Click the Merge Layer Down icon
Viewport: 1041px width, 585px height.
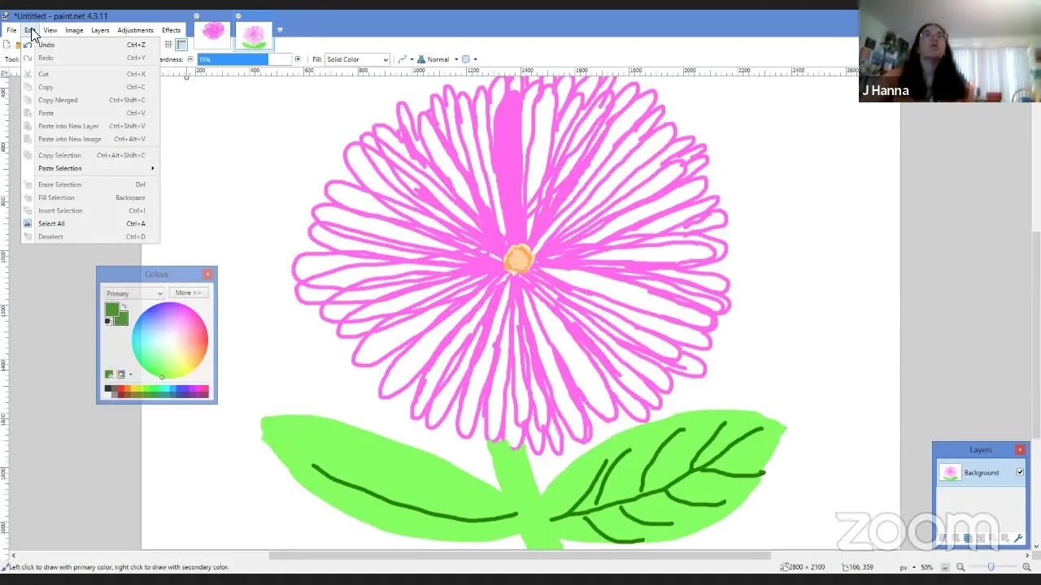pyautogui.click(x=980, y=538)
